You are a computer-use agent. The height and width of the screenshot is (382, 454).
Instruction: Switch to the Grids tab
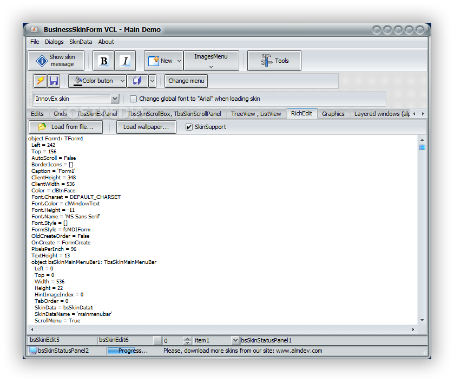[60, 114]
